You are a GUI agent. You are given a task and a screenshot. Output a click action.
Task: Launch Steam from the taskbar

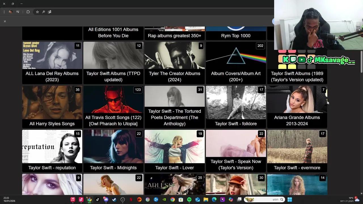pos(114,199)
